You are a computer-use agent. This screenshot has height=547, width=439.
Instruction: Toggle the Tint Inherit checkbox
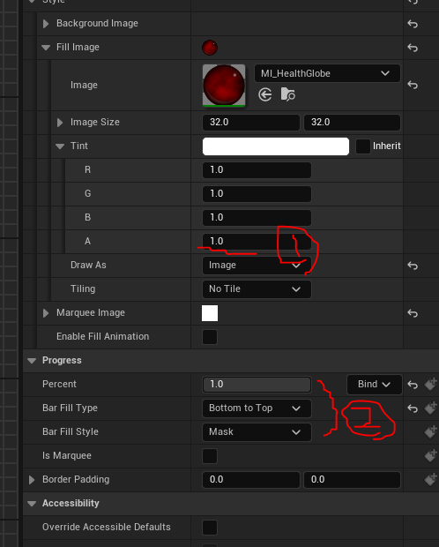tap(362, 146)
